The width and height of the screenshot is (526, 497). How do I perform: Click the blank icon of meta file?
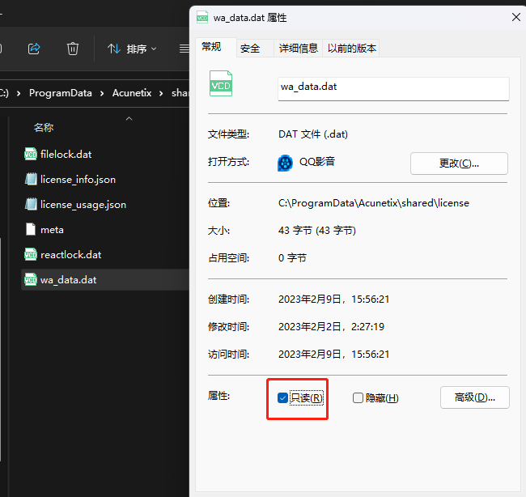pos(31,230)
